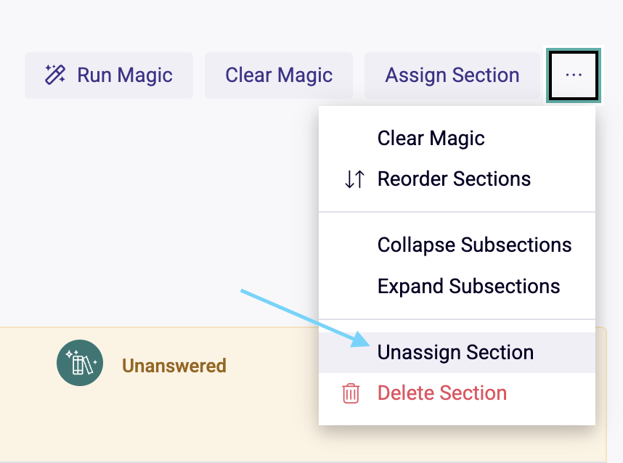Viewport: 623px width, 463px height.
Task: Click the Reorder Sections text label
Action: [x=454, y=179]
